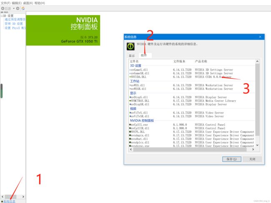Switch to the 显示 tab
The width and height of the screenshot is (271, 203).
pyautogui.click(x=132, y=56)
